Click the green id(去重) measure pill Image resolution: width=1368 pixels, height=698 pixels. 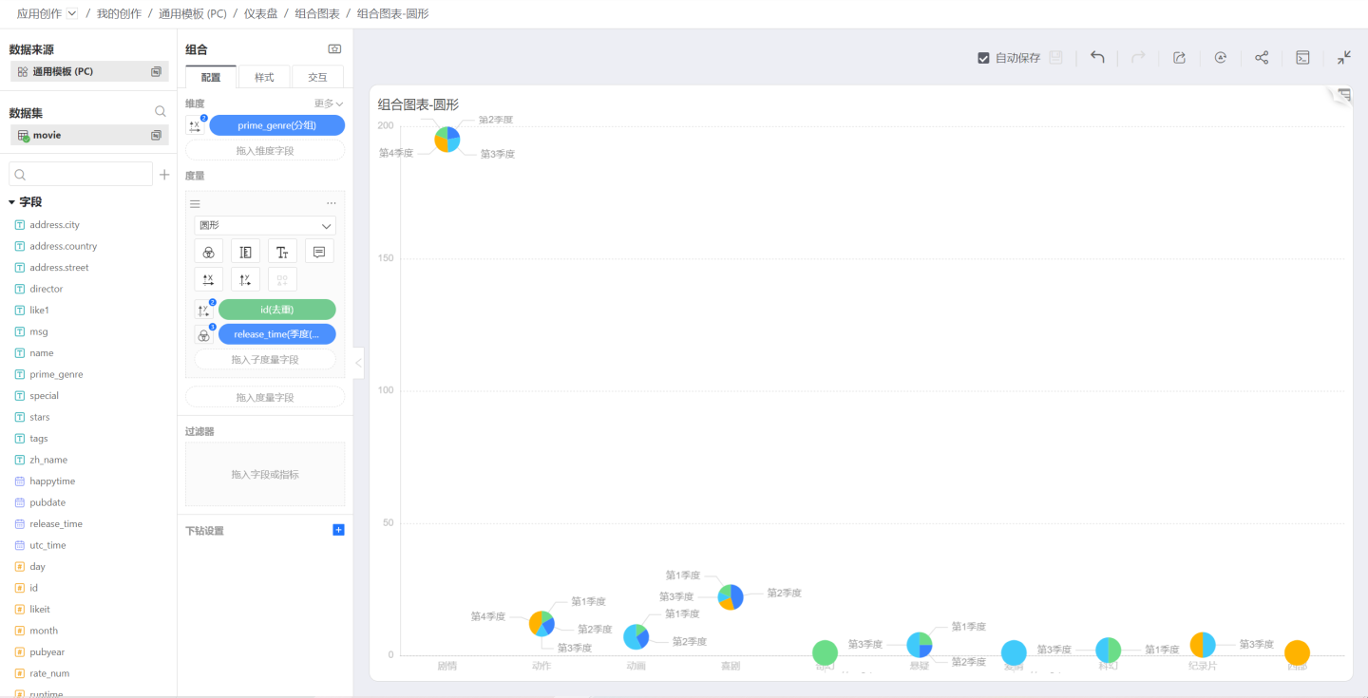point(276,310)
